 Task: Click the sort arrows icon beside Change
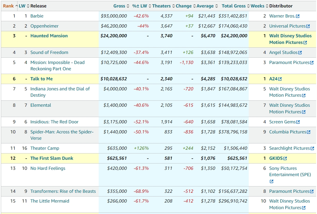[x=195, y=6]
